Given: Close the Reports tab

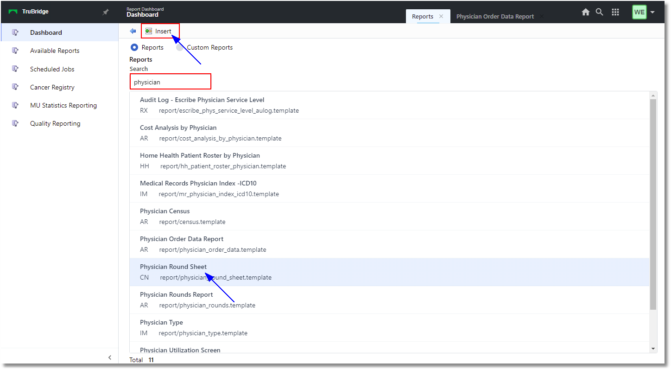Looking at the screenshot, I should point(441,16).
